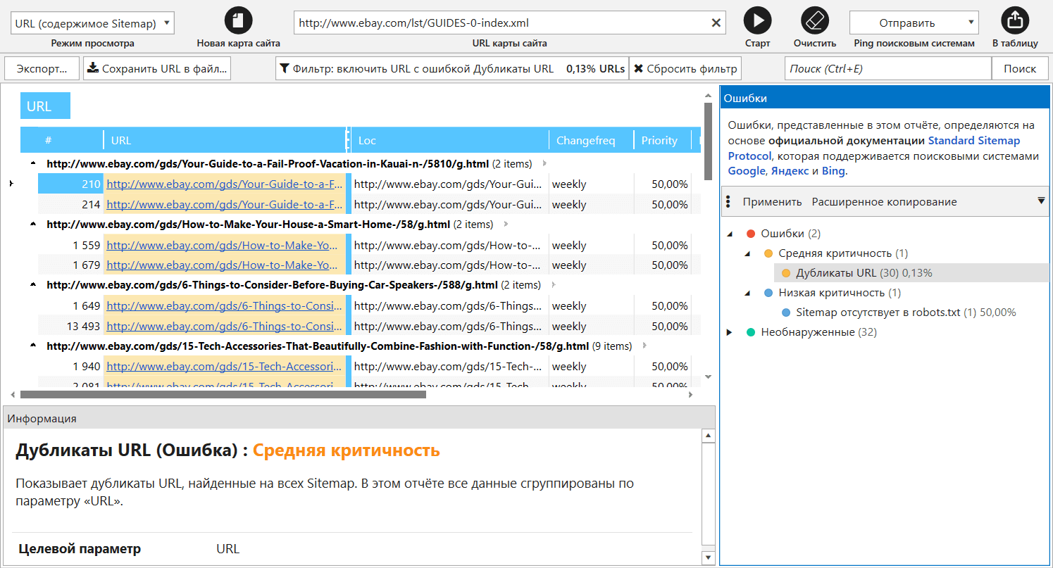Click the search input field
1053x568 pixels.
click(x=887, y=69)
